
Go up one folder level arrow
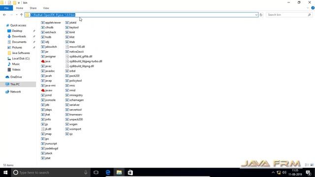22,15
